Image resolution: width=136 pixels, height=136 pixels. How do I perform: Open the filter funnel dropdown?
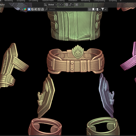[104, 9]
